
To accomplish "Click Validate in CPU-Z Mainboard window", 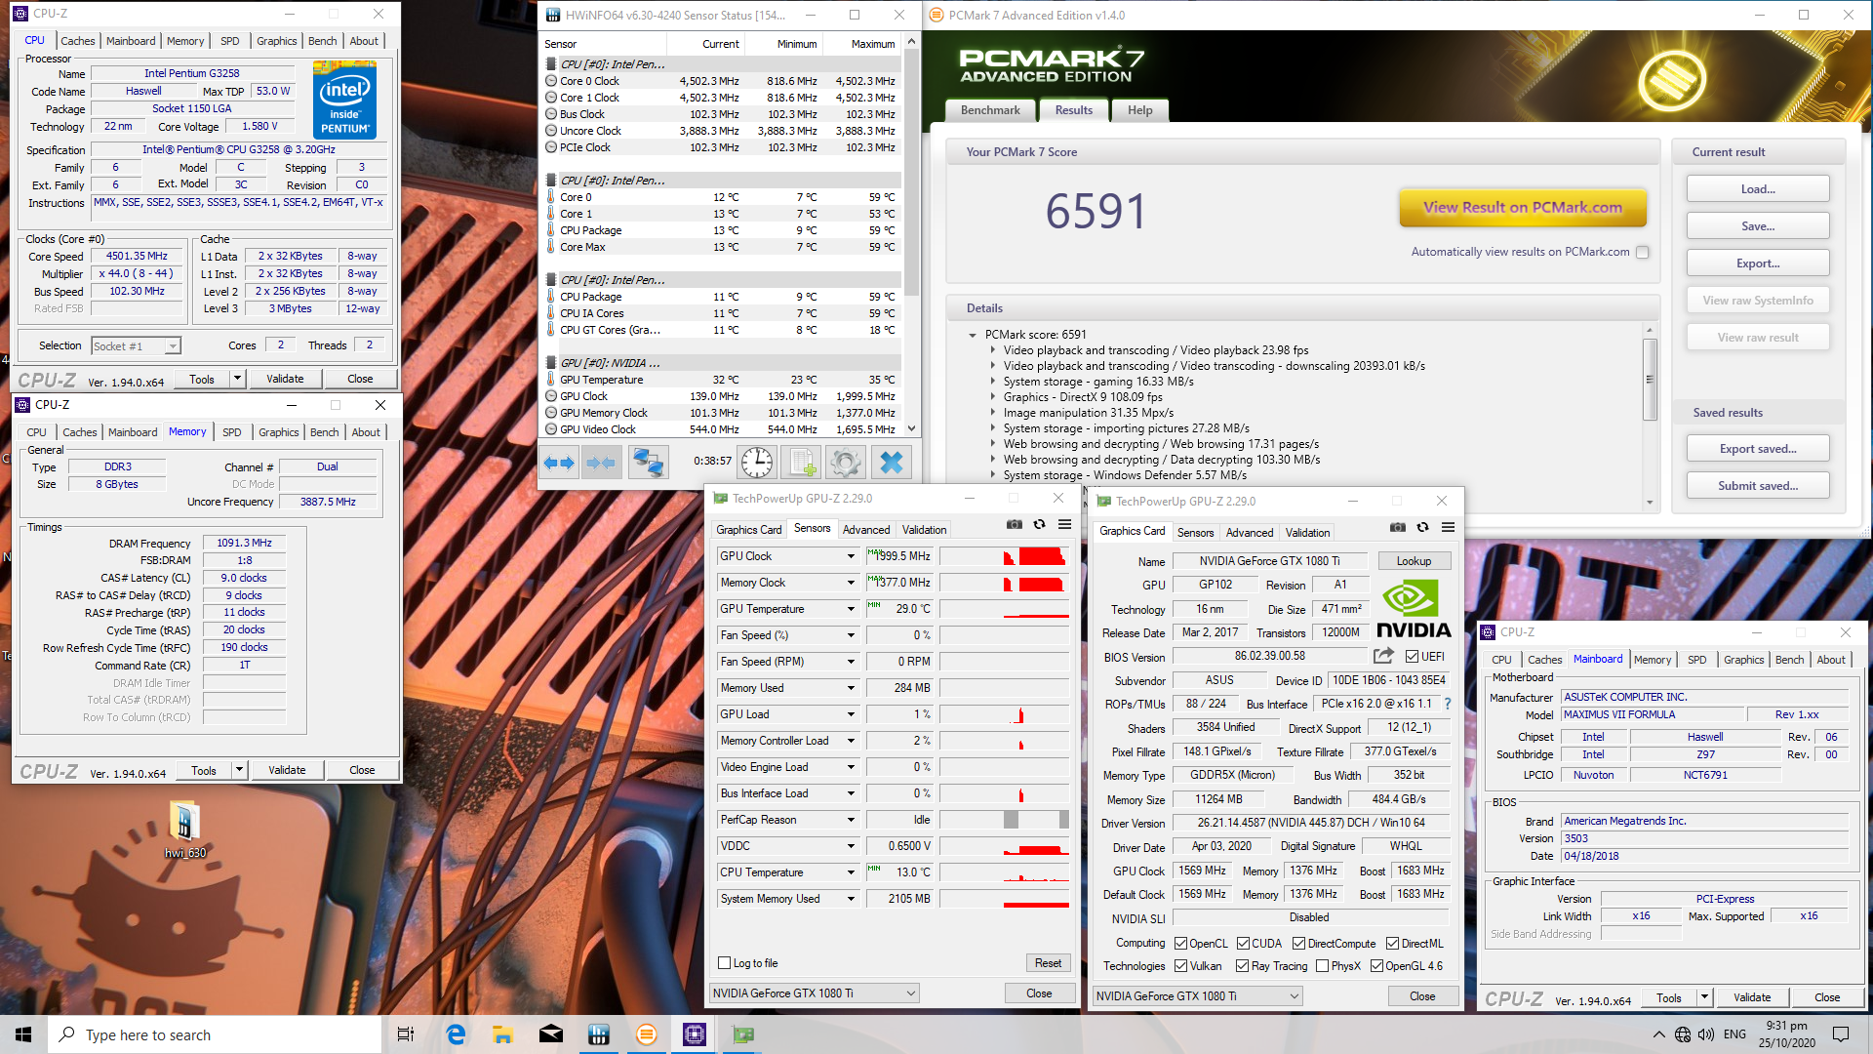I will click(1752, 997).
